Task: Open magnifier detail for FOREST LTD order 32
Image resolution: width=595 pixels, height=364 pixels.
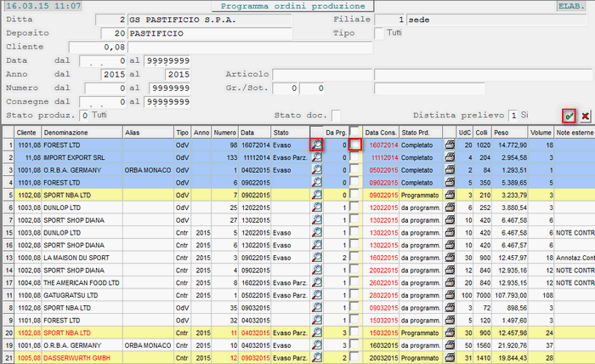Action: 316,320
